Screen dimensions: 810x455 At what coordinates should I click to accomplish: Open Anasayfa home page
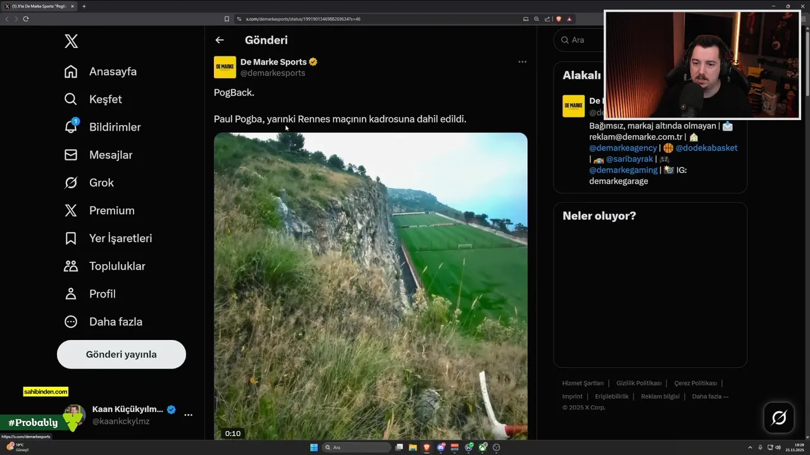pyautogui.click(x=101, y=71)
